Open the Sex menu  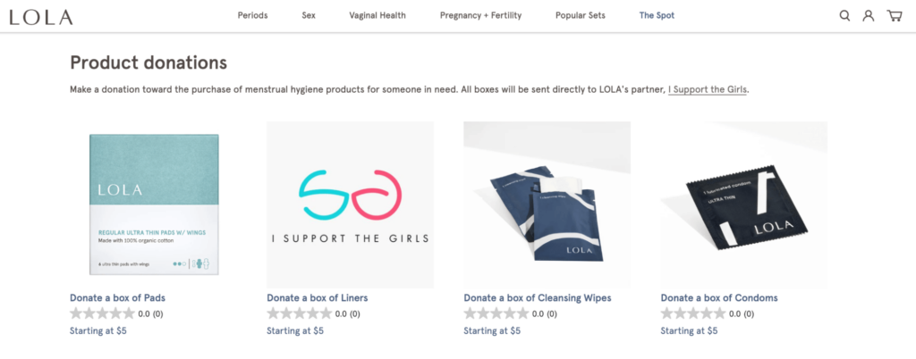tap(309, 16)
